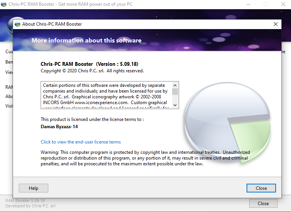Open the end-user license terms link
Screen dimensions: 291x212
81,142
